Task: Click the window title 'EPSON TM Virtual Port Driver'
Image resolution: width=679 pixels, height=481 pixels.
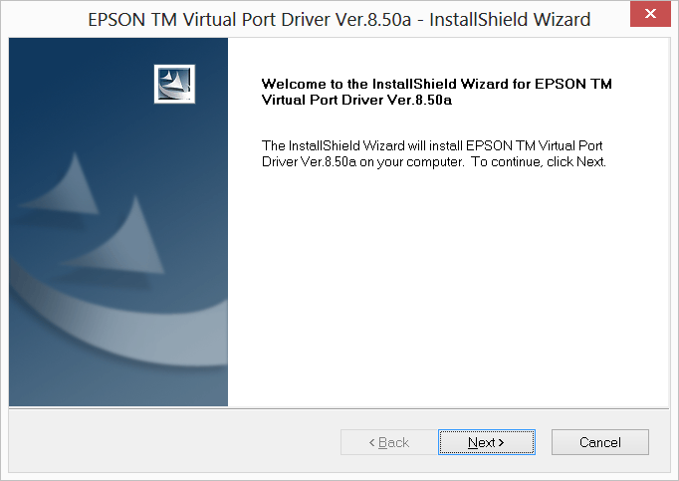Action: click(339, 20)
